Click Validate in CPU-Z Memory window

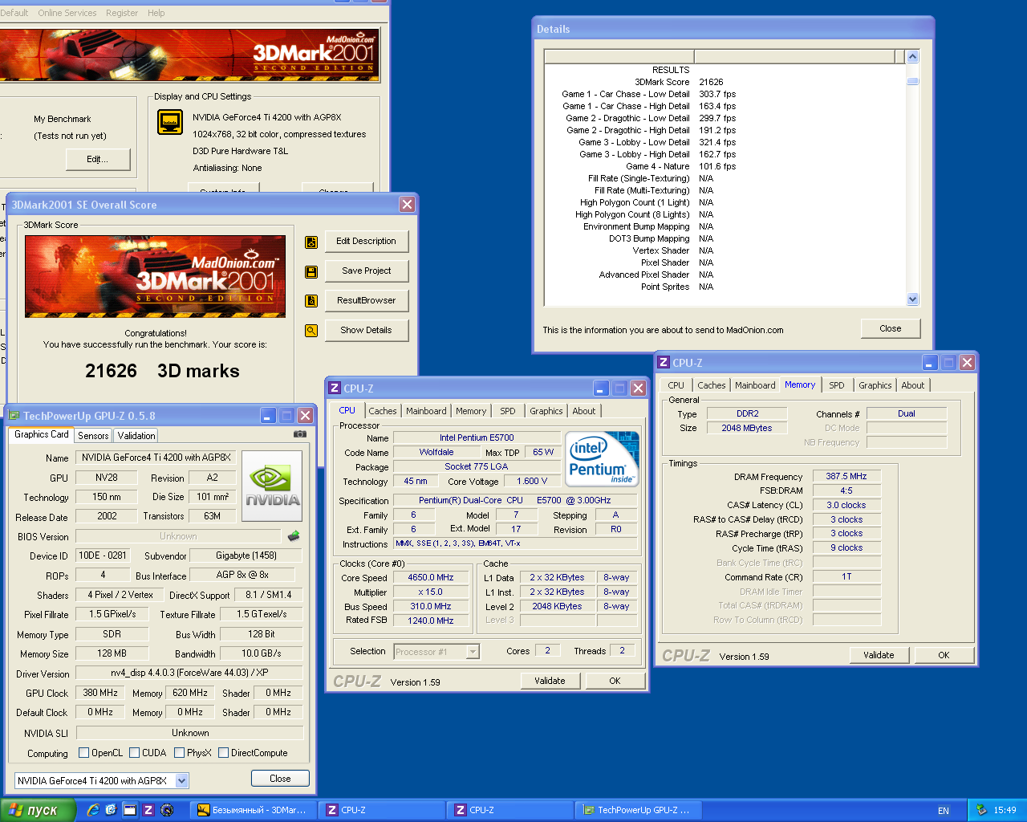pyautogui.click(x=879, y=655)
